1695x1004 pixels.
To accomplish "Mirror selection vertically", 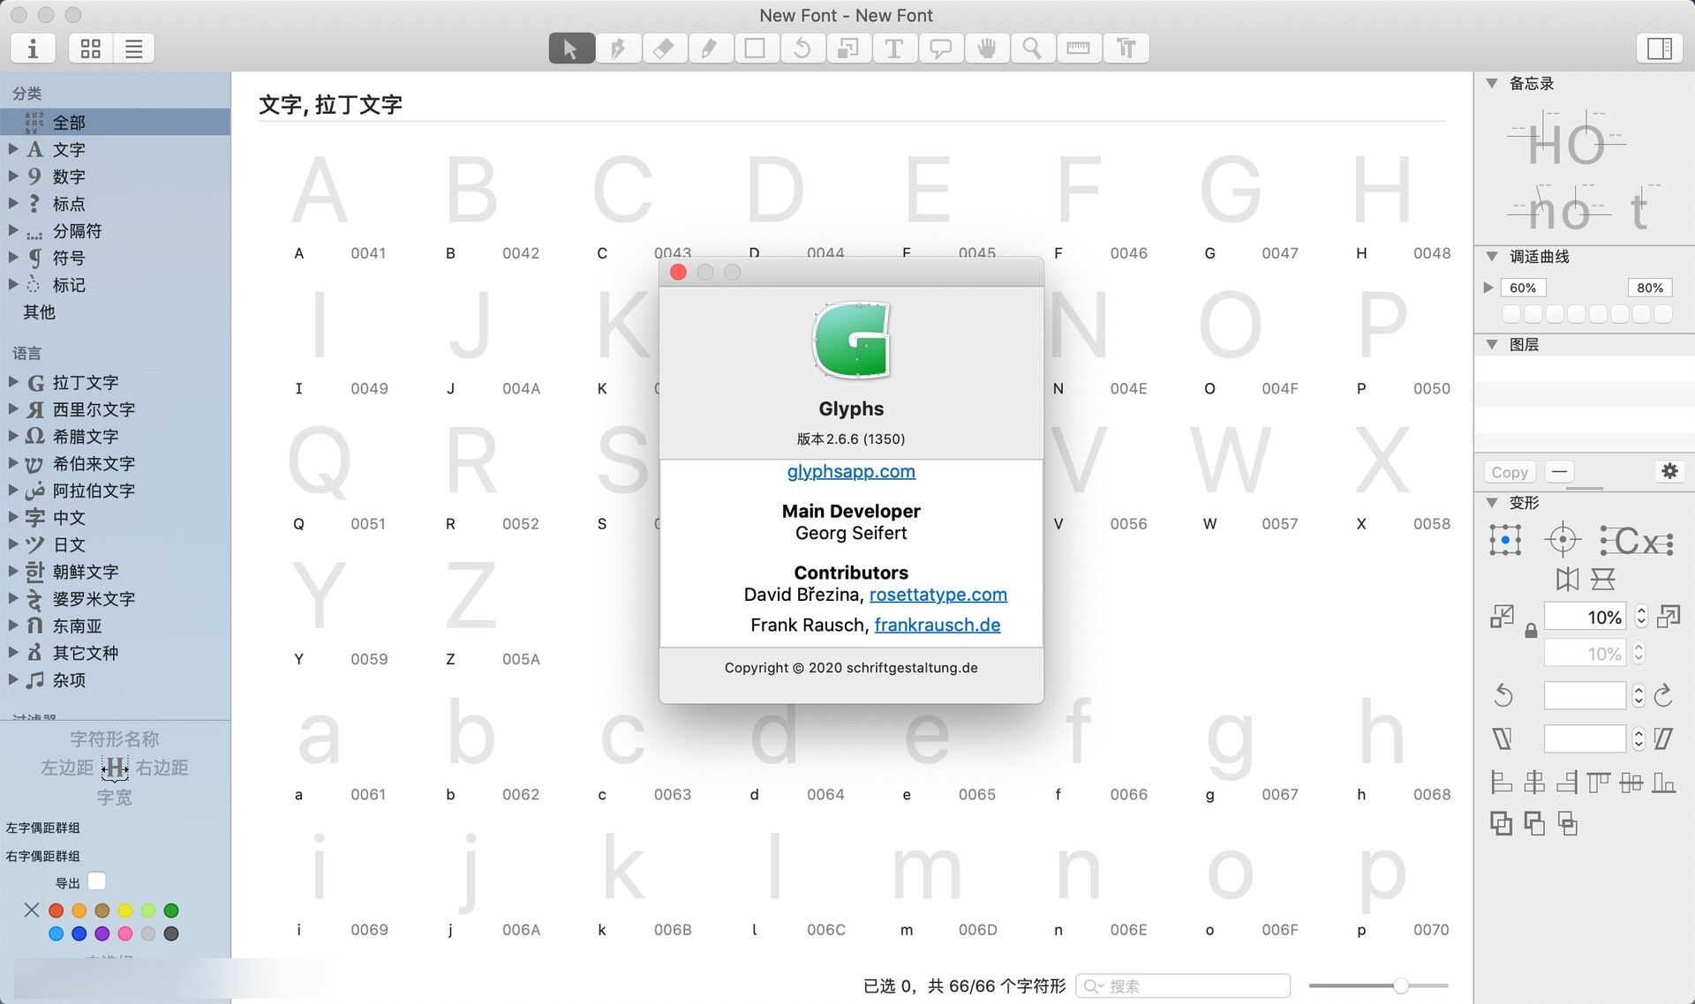I will (1603, 580).
